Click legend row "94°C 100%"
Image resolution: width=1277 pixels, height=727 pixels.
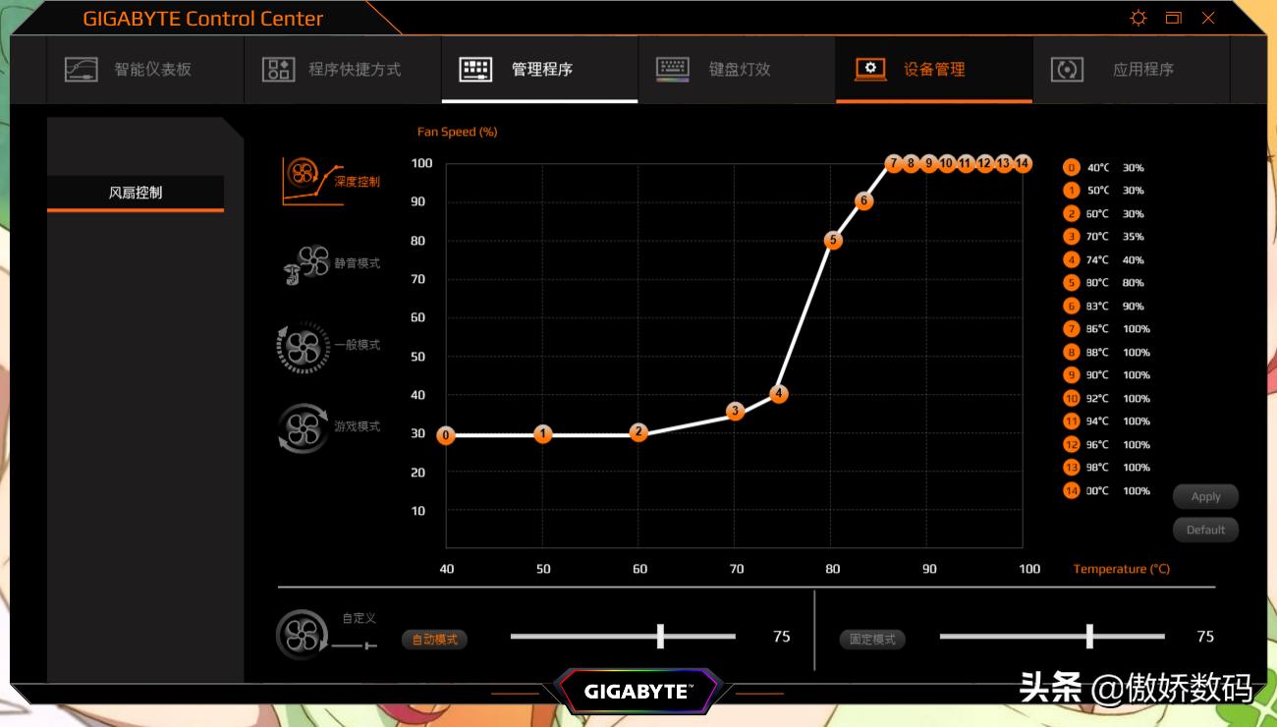[1107, 421]
